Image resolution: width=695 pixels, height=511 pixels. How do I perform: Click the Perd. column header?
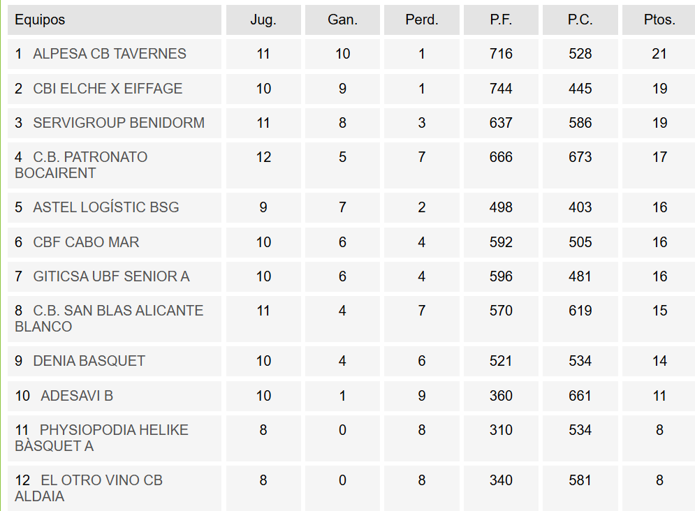coord(421,20)
